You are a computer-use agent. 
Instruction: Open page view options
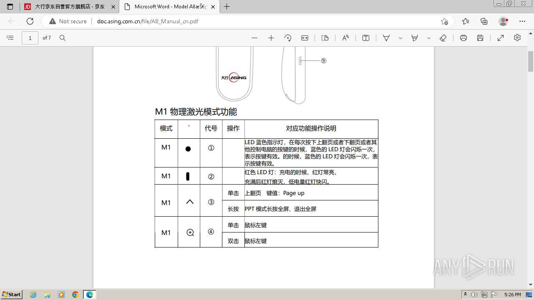[x=325, y=38]
